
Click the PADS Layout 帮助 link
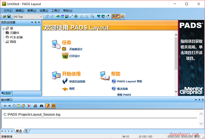tap(130, 82)
